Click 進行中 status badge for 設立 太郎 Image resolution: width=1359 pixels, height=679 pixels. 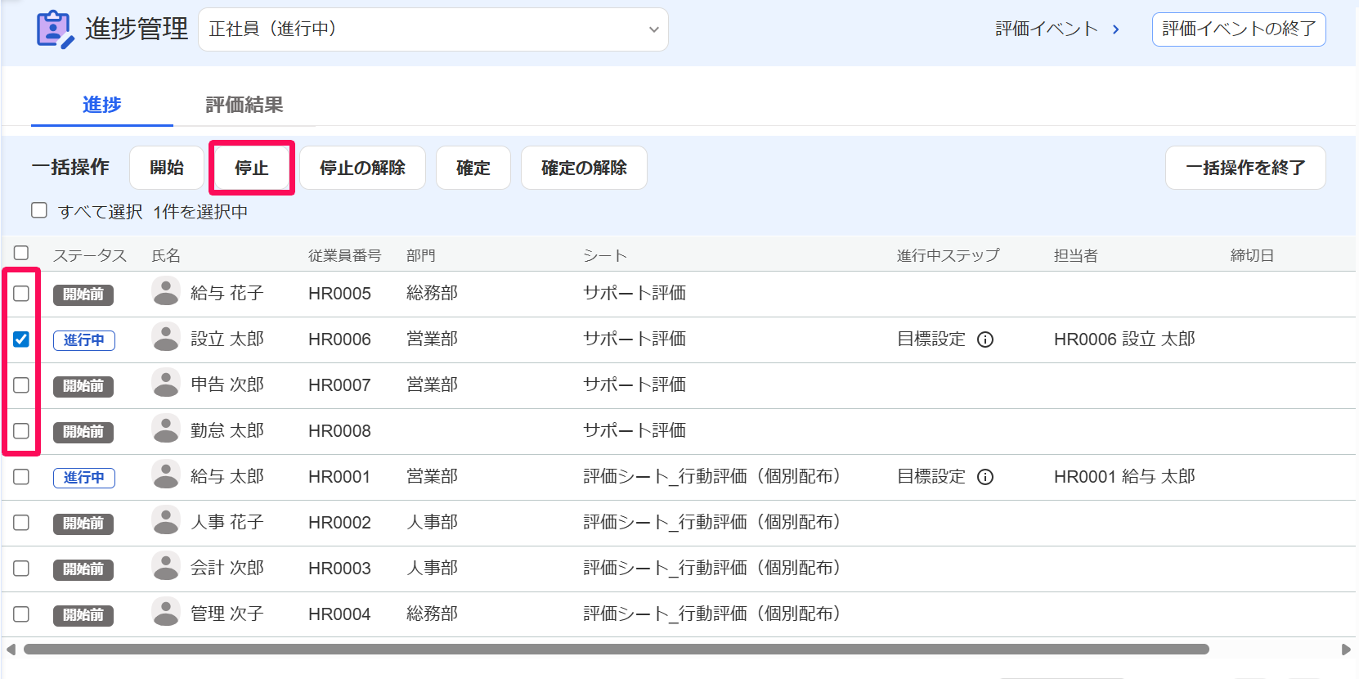tap(84, 340)
